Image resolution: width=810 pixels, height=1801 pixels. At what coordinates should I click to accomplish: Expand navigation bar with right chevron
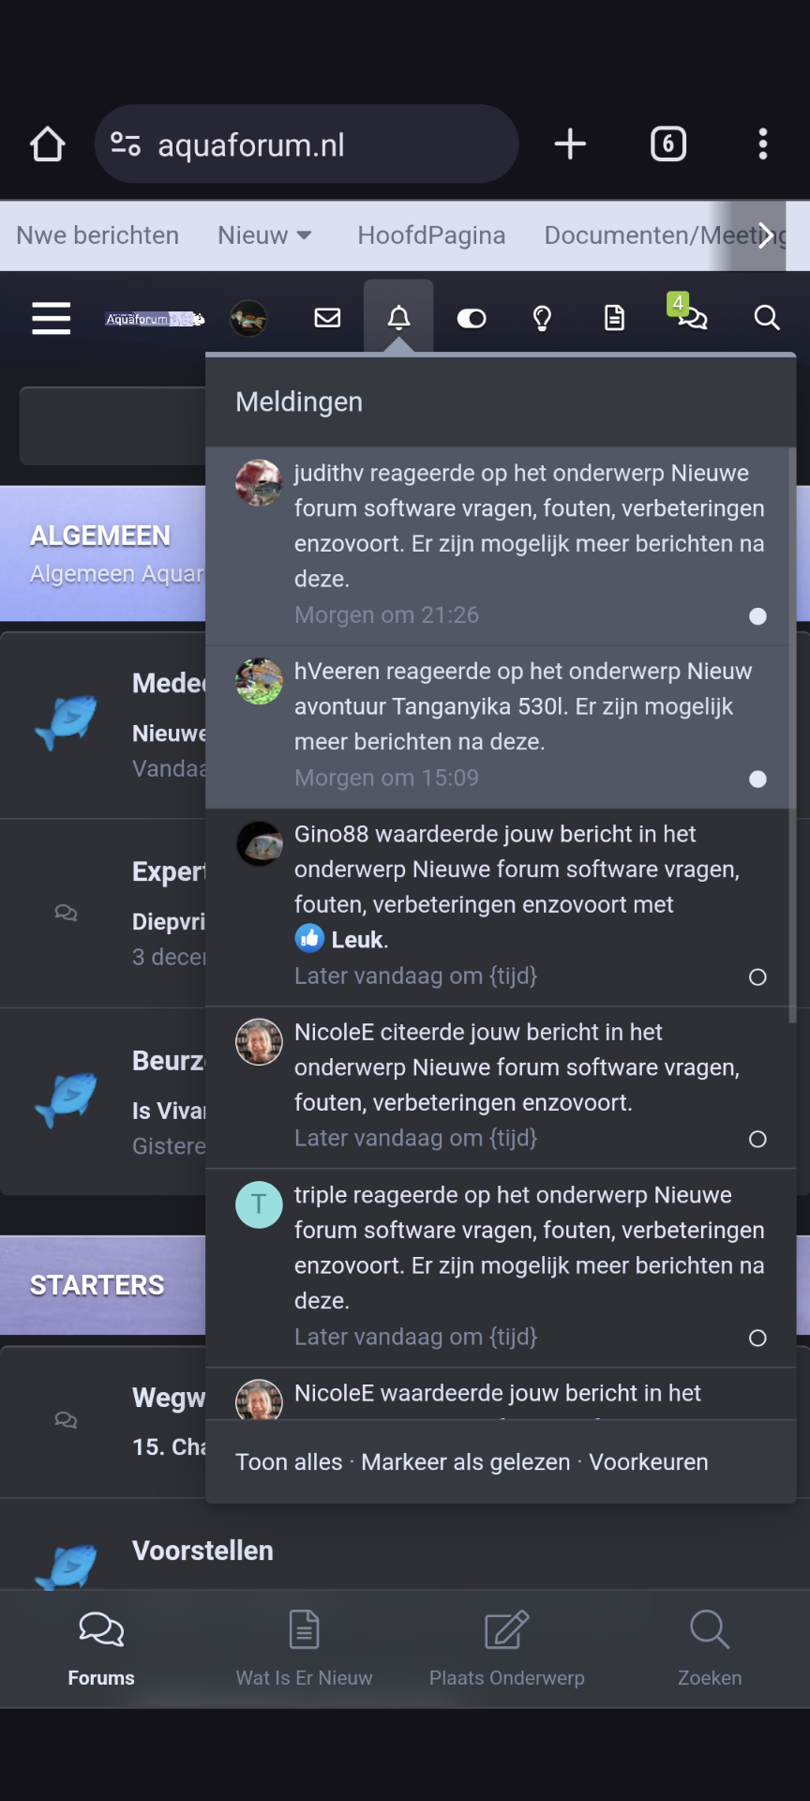(766, 235)
